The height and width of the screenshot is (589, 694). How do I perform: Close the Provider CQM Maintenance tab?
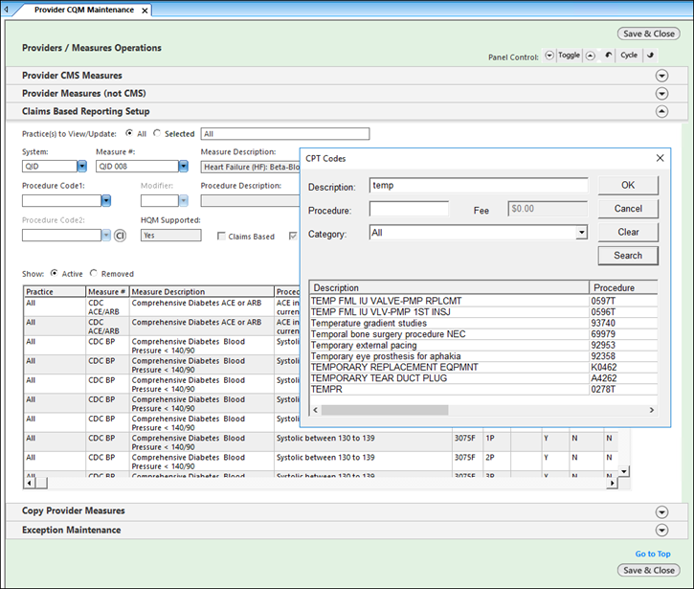[145, 11]
